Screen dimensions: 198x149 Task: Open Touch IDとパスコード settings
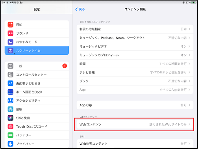(x=37, y=127)
